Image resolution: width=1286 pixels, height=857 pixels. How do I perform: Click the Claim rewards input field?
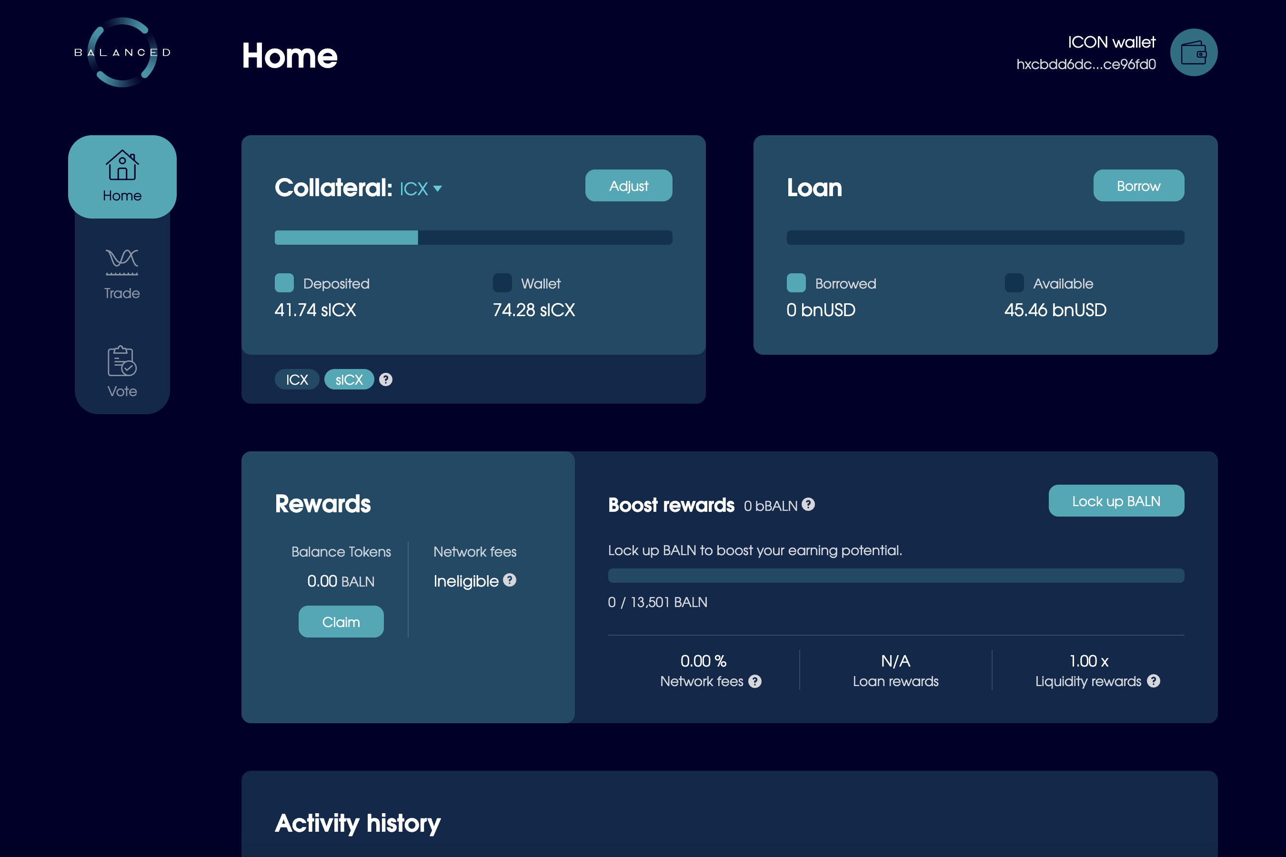[341, 622]
